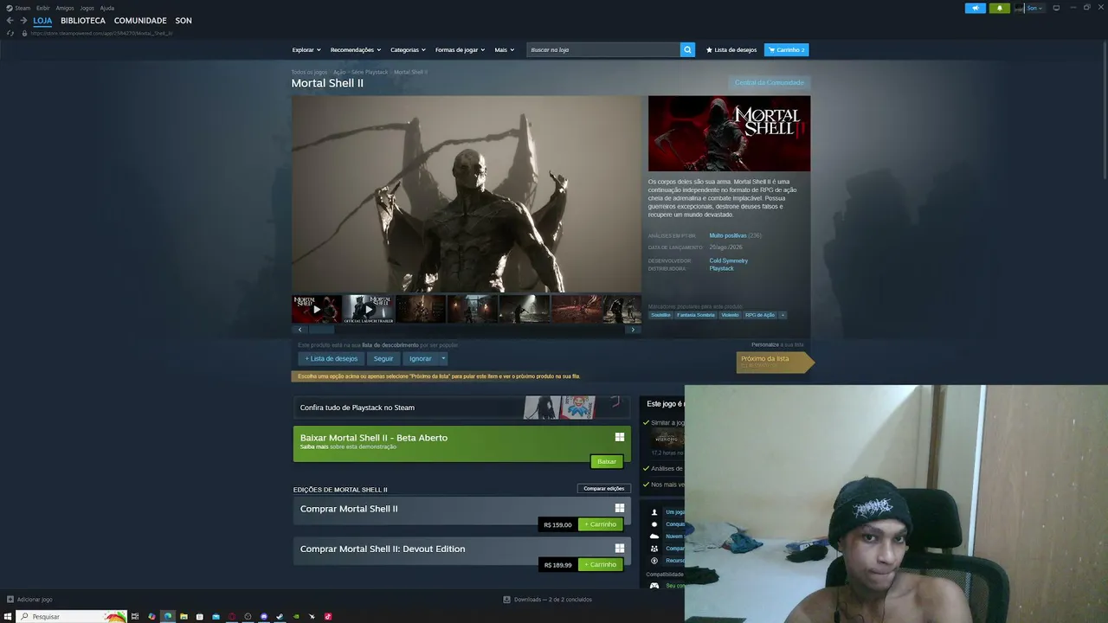Open the Steam taskbar icon
This screenshot has width=1108, height=623.
(280, 616)
